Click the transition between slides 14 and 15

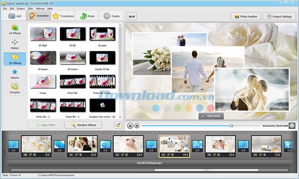pyautogui.click(x=243, y=146)
